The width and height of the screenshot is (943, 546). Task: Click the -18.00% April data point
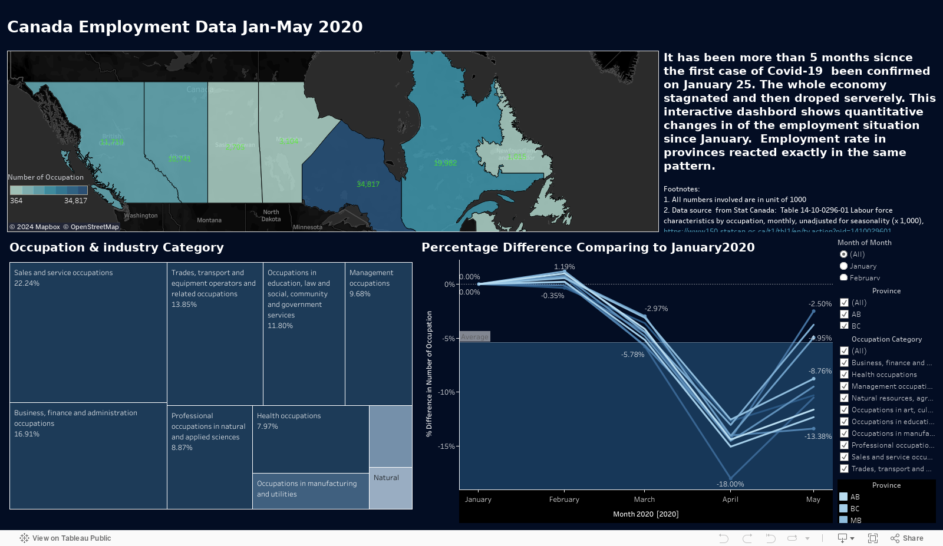[730, 479]
